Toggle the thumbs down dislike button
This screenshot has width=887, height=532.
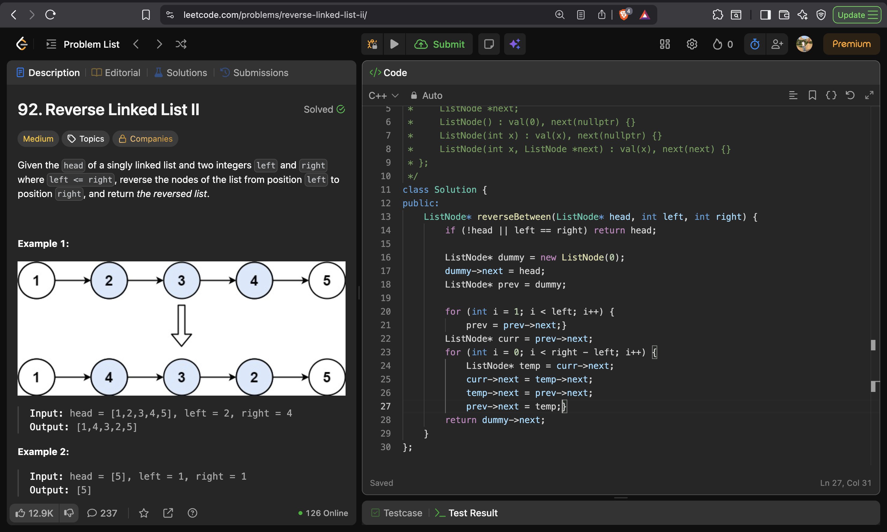(x=69, y=513)
